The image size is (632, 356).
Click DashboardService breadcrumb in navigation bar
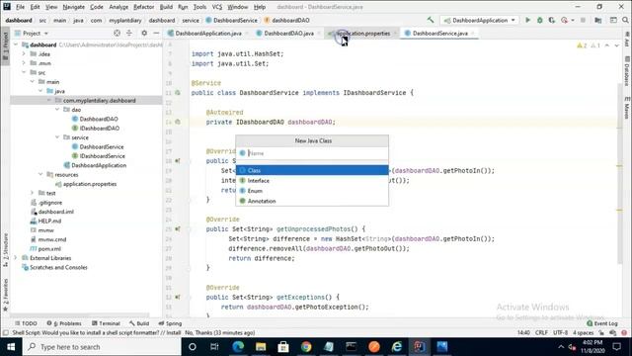(231, 20)
